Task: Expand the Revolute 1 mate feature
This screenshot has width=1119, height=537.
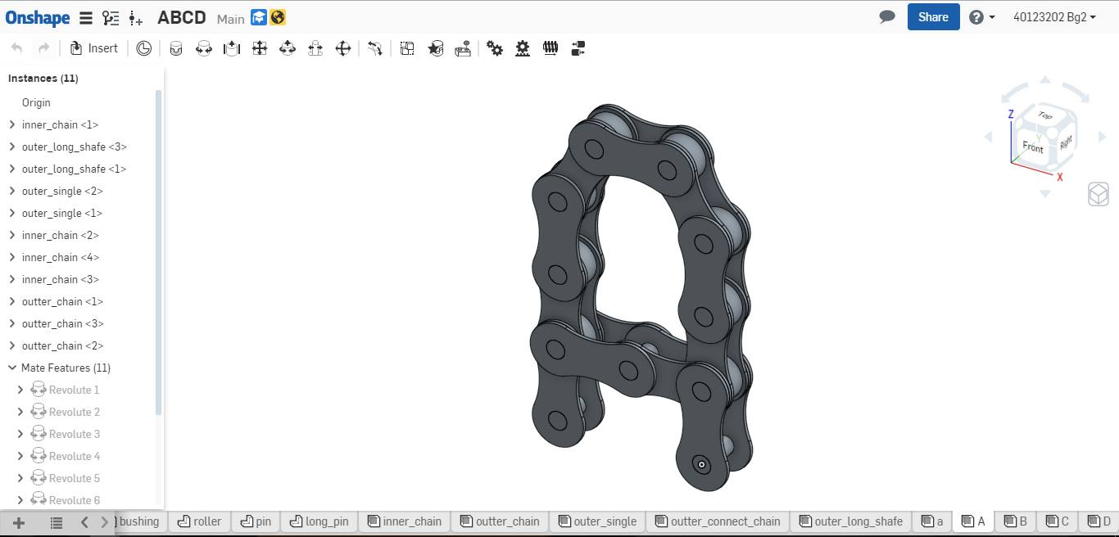Action: 20,390
